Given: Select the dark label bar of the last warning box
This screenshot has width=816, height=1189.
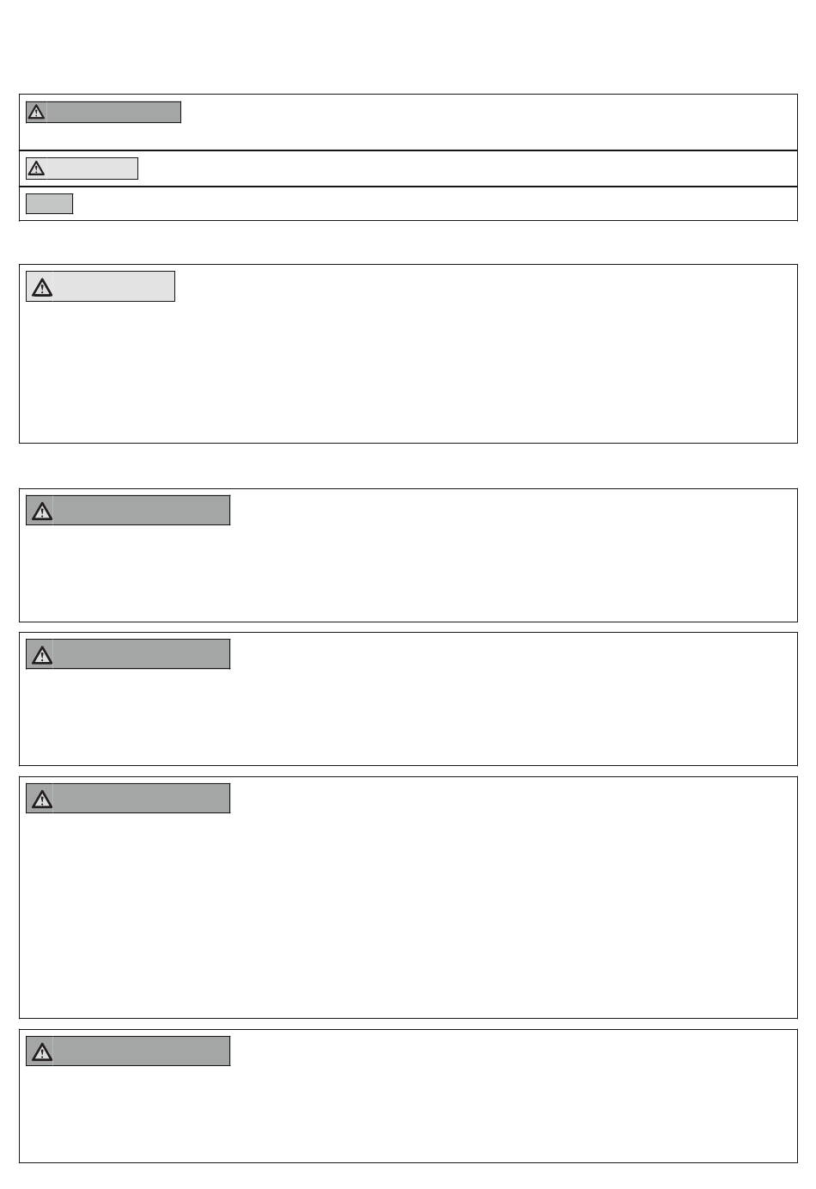Looking at the screenshot, I should [142, 1051].
